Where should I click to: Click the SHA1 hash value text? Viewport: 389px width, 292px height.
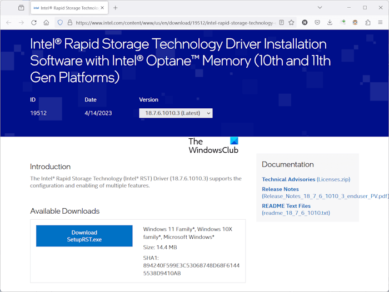click(x=191, y=269)
